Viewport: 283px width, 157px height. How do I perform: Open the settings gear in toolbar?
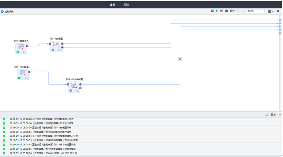[278, 11]
